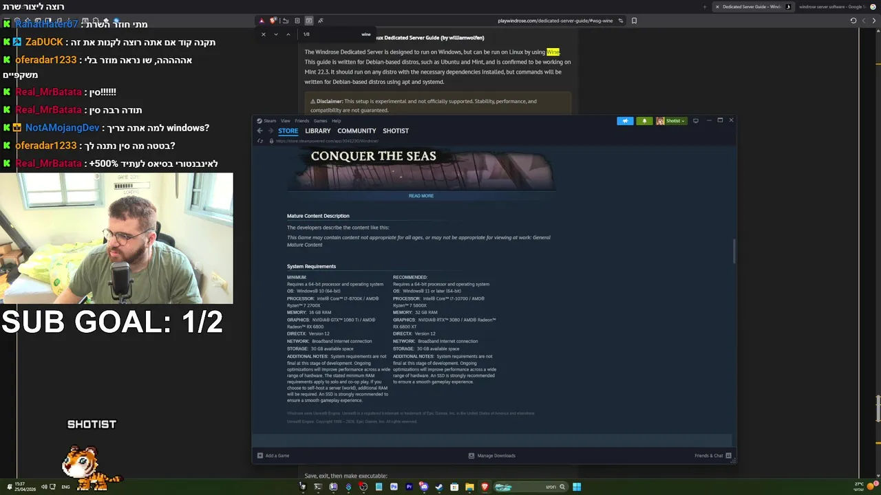Open the Steam announcements megaphone button
This screenshot has height=495, width=881.
coord(625,121)
